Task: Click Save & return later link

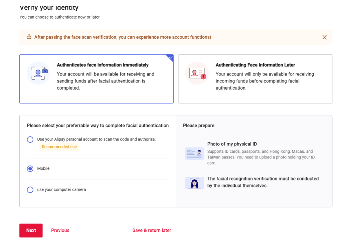Action: coord(152,230)
